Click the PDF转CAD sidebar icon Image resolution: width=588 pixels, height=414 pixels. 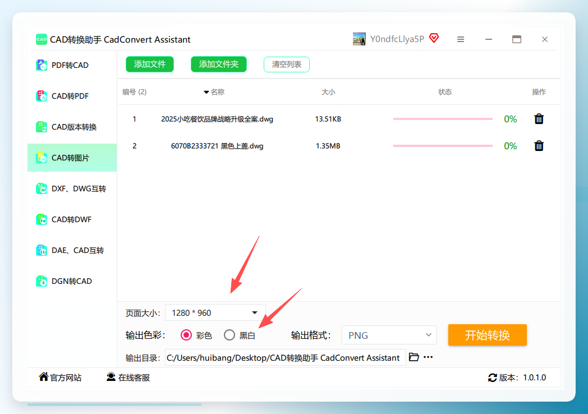point(42,65)
